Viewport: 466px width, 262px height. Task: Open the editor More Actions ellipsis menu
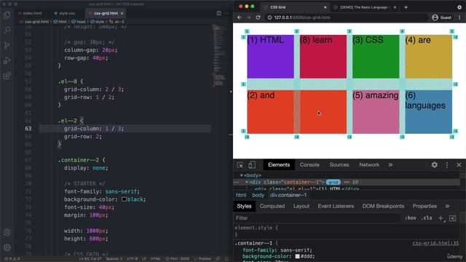pos(226,13)
